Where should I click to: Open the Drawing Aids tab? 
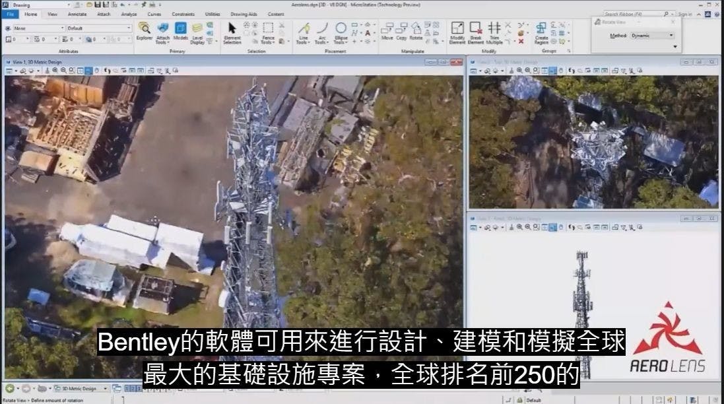(x=244, y=15)
